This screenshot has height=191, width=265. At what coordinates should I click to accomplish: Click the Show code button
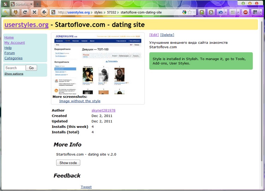coord(68,163)
